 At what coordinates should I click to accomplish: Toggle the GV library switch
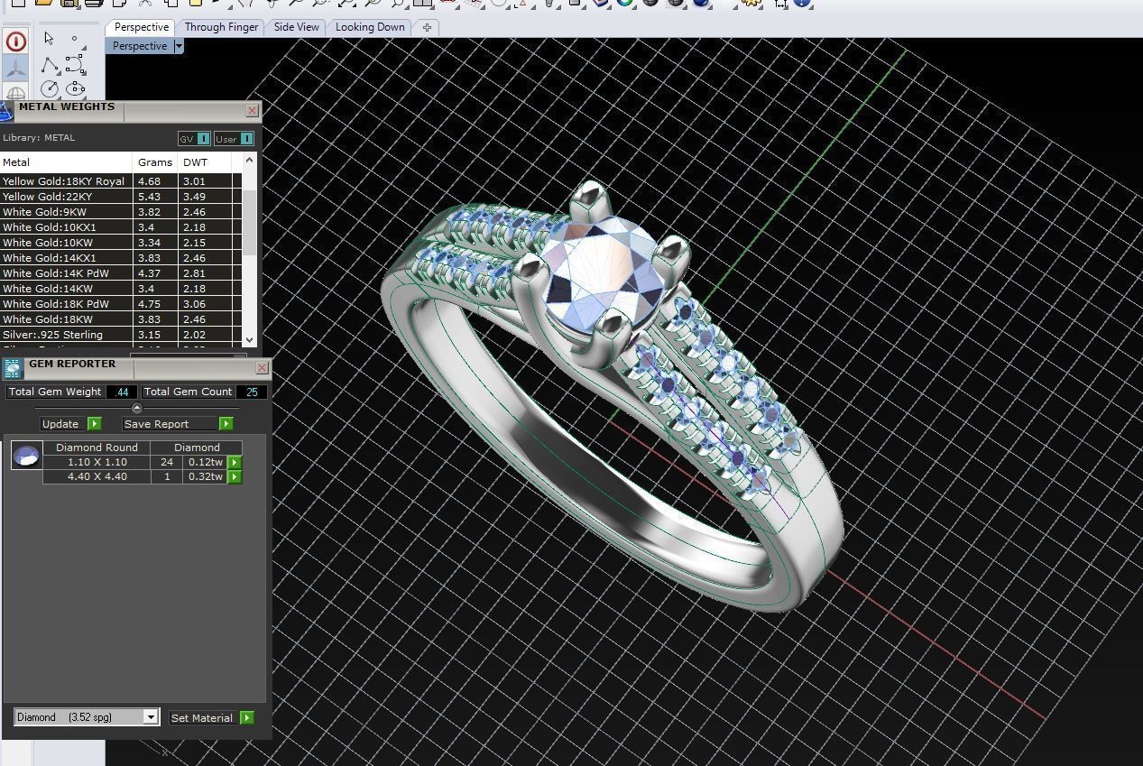194,139
